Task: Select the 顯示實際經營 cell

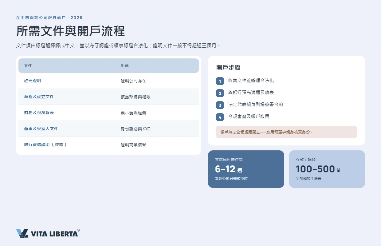Action: click(133, 113)
